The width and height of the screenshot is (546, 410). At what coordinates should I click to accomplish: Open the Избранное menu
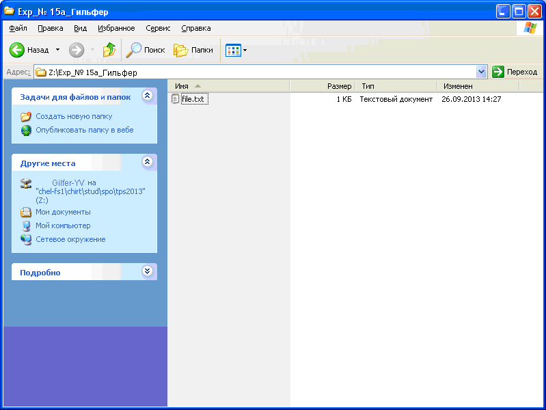click(x=116, y=28)
